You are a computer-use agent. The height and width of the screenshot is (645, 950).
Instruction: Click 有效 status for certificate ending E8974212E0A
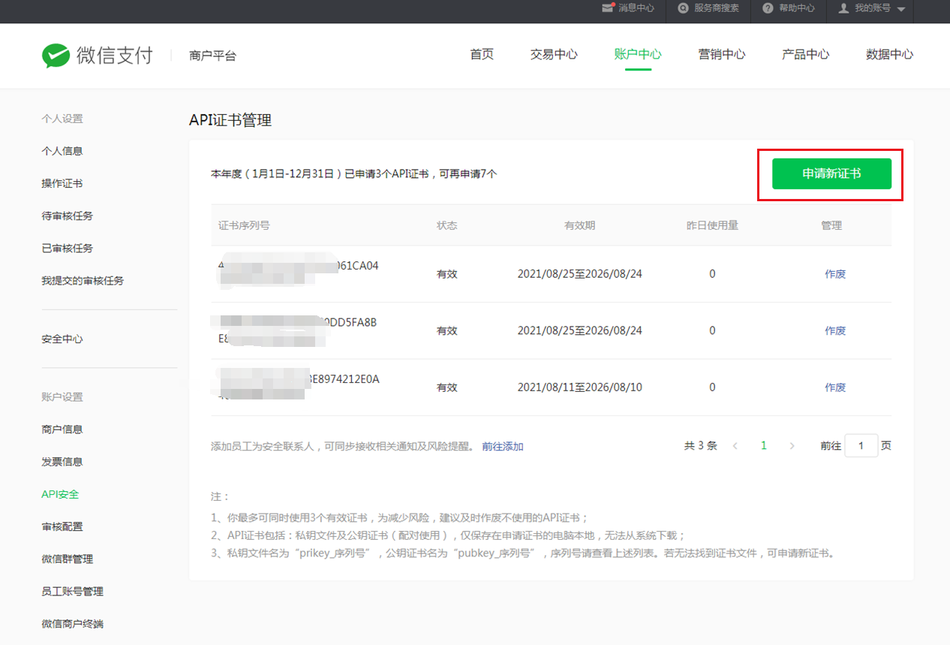(x=447, y=387)
